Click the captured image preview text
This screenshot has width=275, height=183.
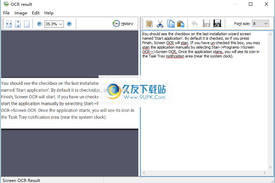69,103
